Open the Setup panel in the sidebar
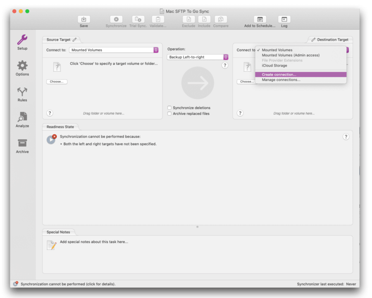Screen dimensions: 372x298 (22, 42)
